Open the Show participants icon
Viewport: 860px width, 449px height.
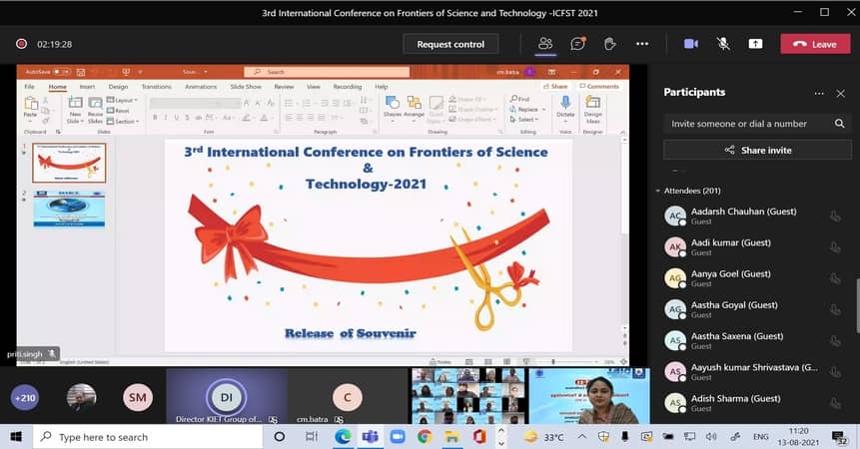point(545,44)
